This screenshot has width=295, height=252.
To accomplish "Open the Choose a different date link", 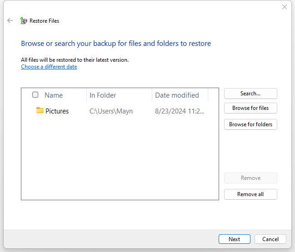I will click(49, 67).
